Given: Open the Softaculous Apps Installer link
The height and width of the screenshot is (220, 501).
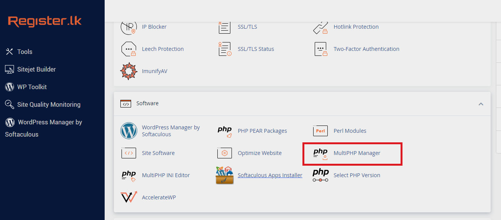Looking at the screenshot, I should point(270,175).
